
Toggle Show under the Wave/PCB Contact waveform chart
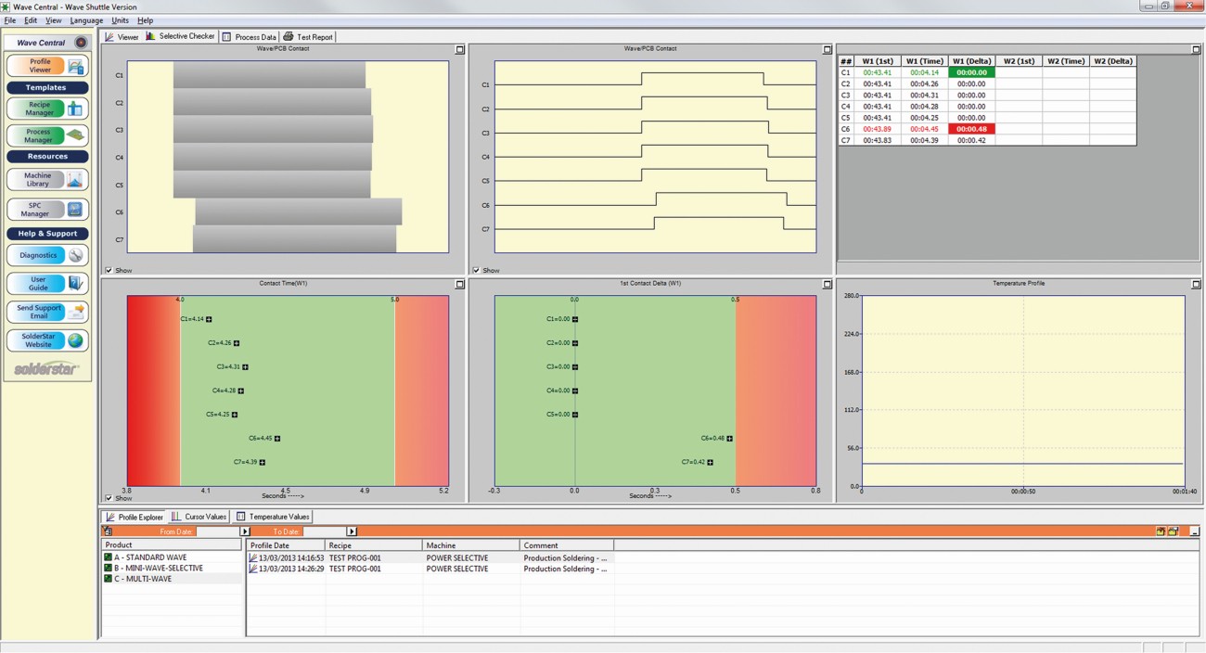pyautogui.click(x=476, y=270)
